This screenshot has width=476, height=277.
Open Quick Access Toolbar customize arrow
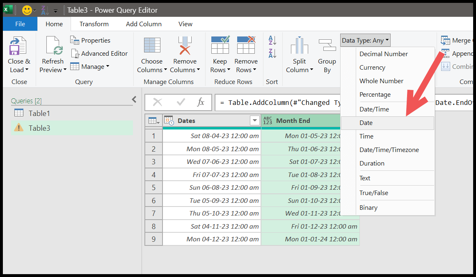point(55,11)
